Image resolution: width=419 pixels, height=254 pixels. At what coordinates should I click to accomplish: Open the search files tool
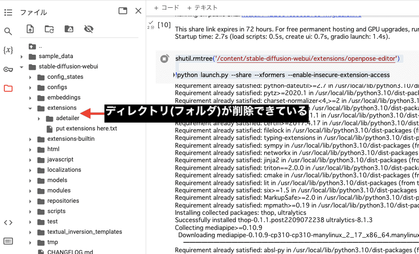pyautogui.click(x=8, y=31)
